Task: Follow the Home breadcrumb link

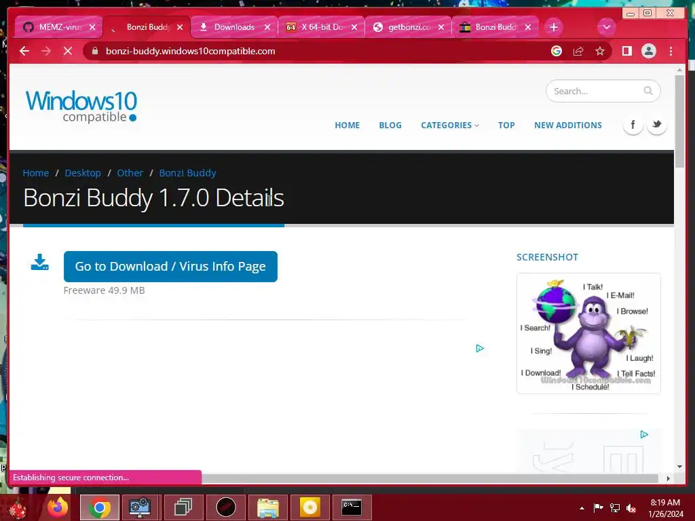Action: click(36, 173)
